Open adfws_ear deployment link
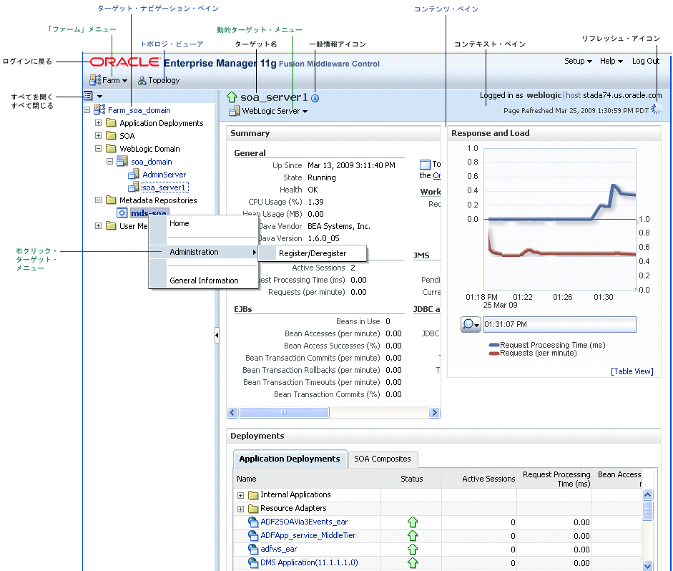This screenshot has width=673, height=571. (278, 549)
